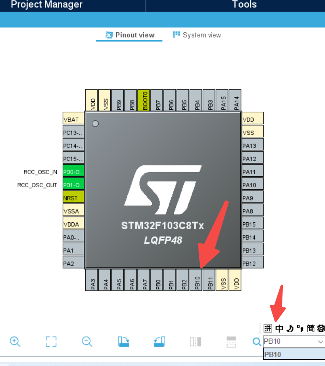325x366 pixels.
Task: Click the PA10 pin
Action: tap(253, 183)
